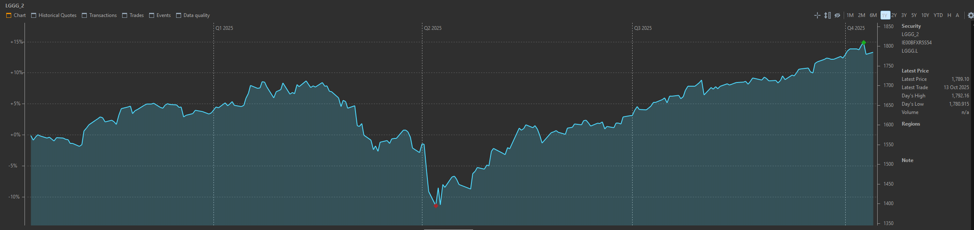Click the red lowest price marker
Screen dimensions: 974x230
point(436,206)
